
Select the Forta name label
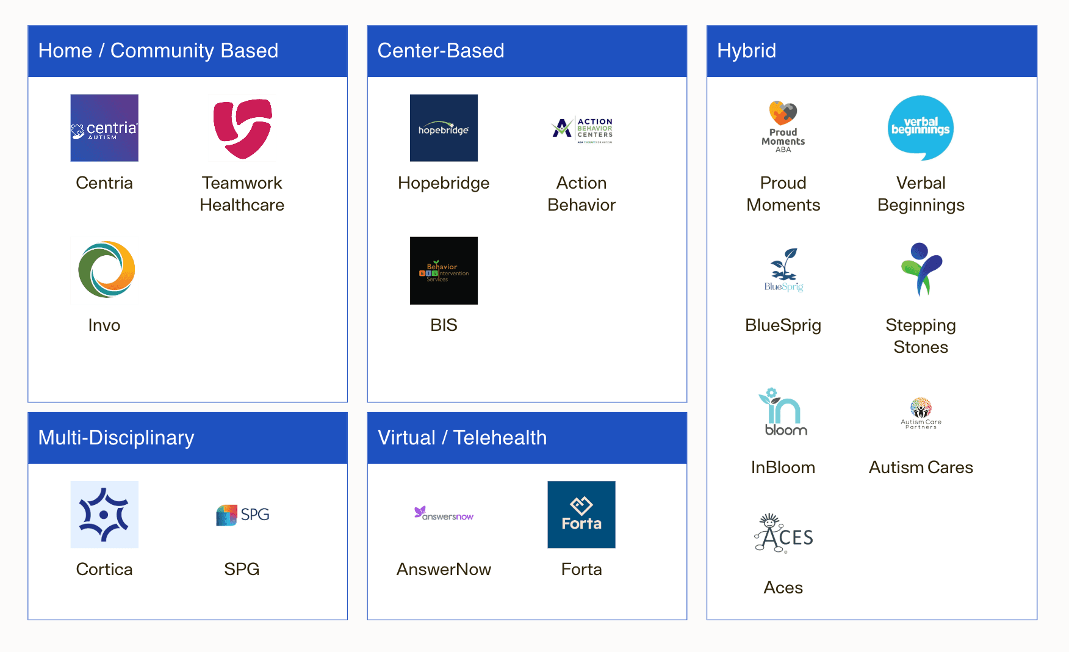tap(581, 569)
